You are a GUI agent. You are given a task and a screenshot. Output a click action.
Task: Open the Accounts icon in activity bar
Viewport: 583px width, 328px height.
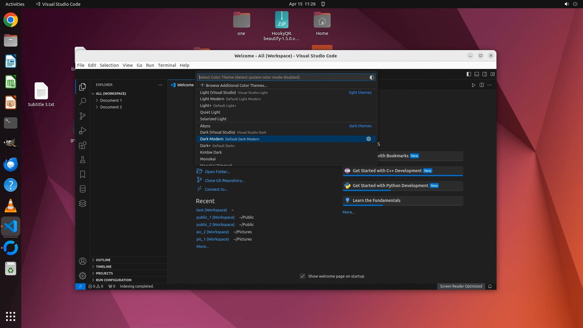pos(82,261)
